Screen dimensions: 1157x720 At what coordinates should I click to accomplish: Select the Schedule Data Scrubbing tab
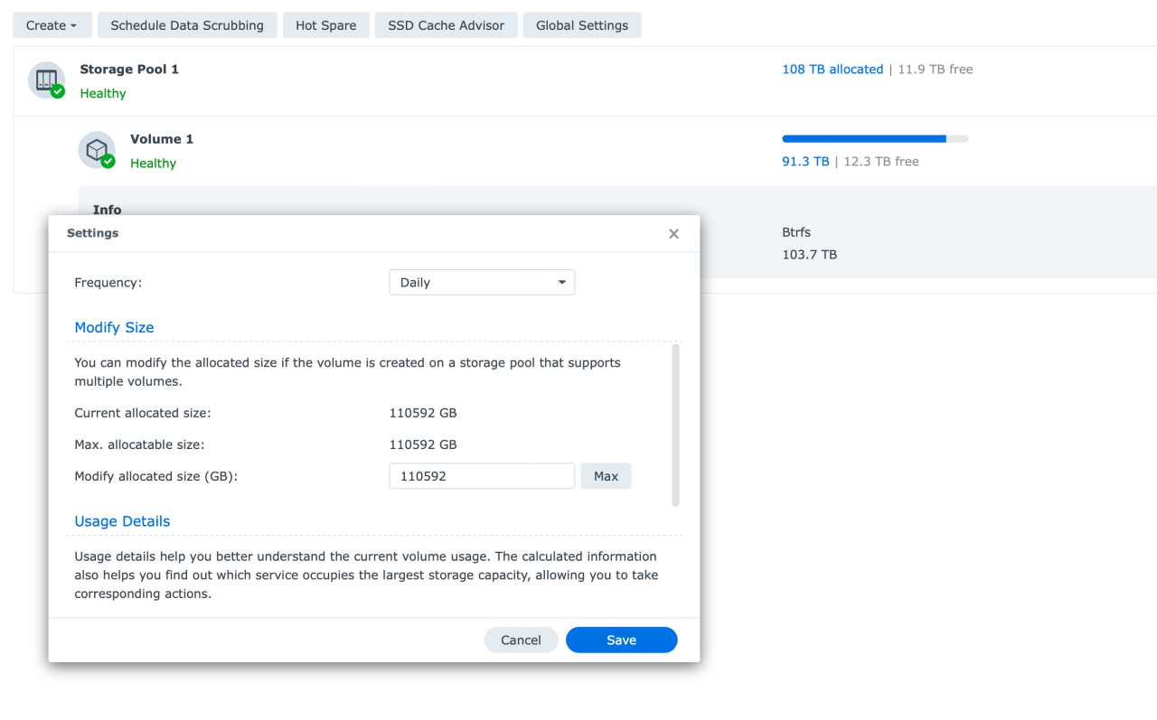click(x=187, y=24)
